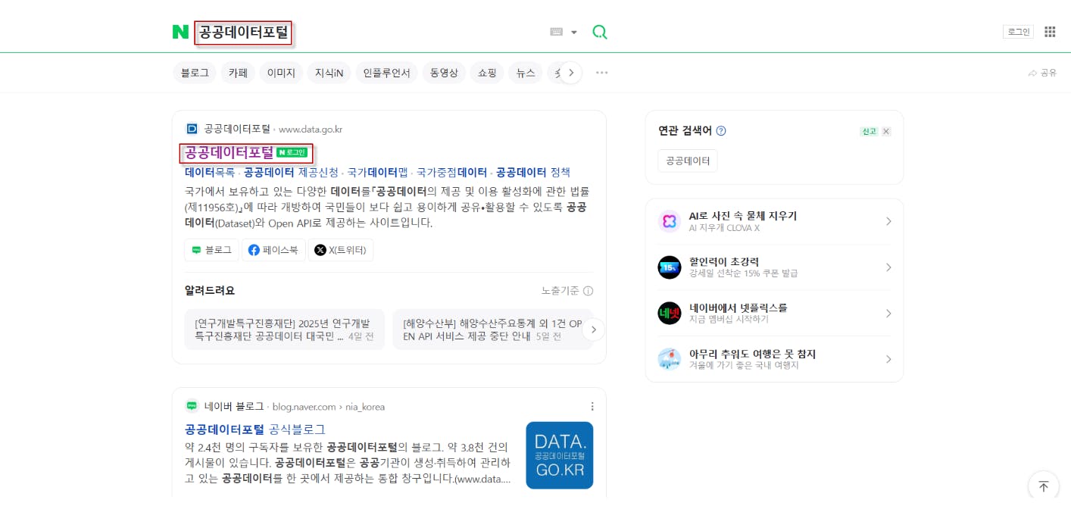The width and height of the screenshot is (1071, 506).
Task: Select the 지식iN search tab
Action: coord(329,73)
